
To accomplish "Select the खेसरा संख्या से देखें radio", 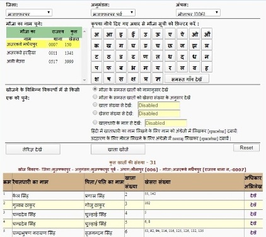I will (95, 113).
